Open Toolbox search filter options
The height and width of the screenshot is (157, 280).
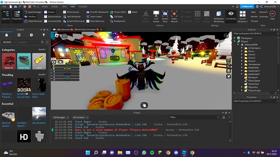(x=47, y=42)
